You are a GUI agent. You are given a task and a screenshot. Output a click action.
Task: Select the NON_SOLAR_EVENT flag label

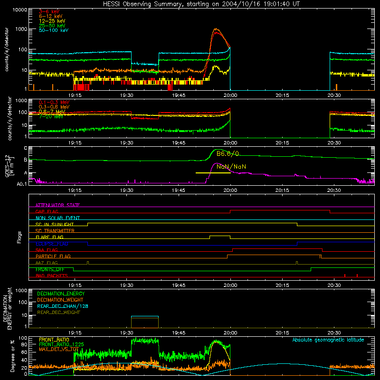[57, 218]
